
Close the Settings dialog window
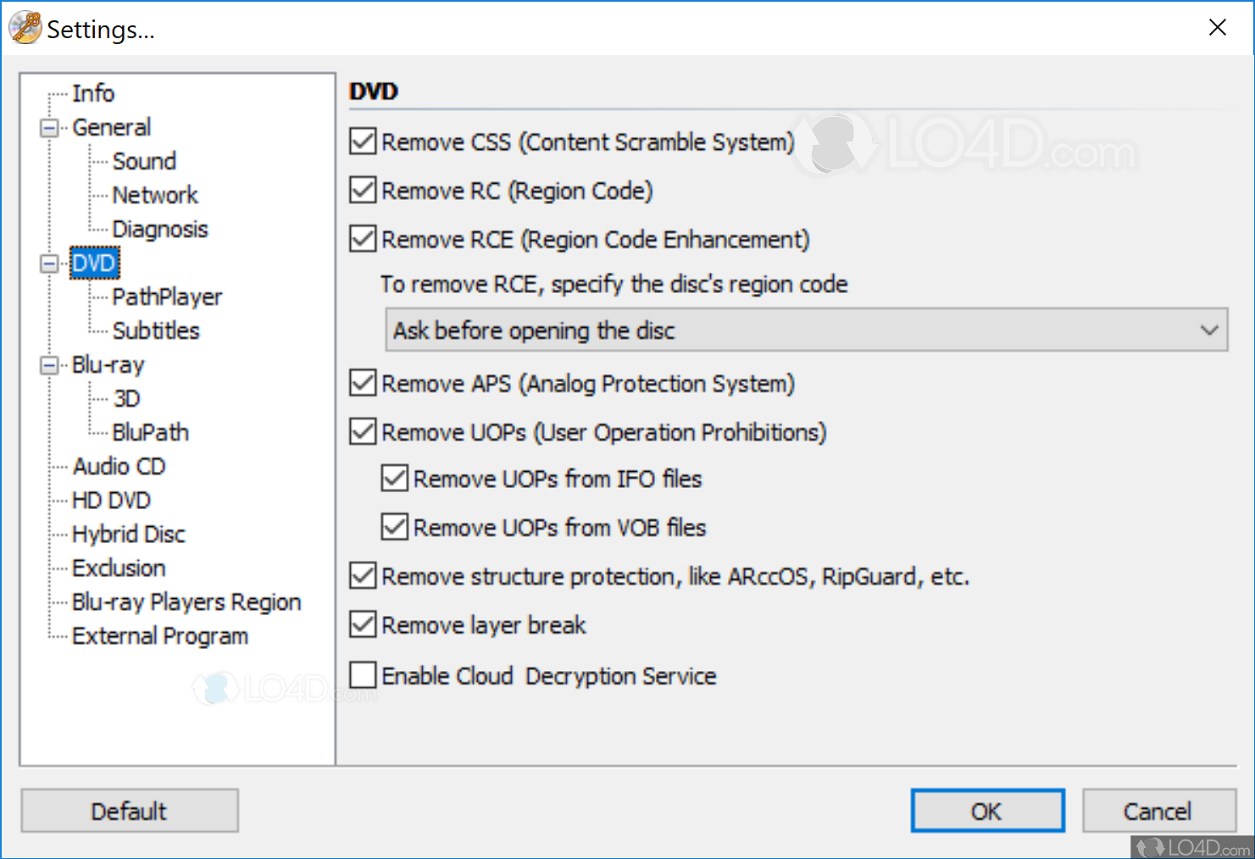click(x=1218, y=28)
